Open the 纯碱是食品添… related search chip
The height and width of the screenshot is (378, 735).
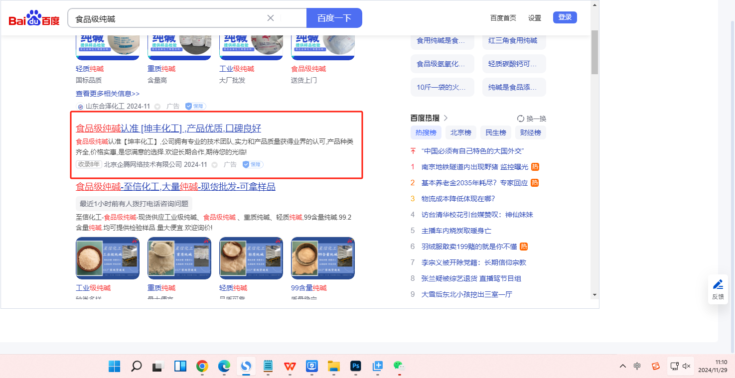click(x=514, y=87)
